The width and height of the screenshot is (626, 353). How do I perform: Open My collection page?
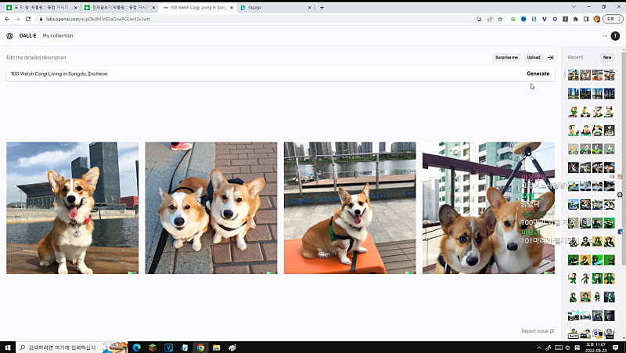(x=58, y=36)
